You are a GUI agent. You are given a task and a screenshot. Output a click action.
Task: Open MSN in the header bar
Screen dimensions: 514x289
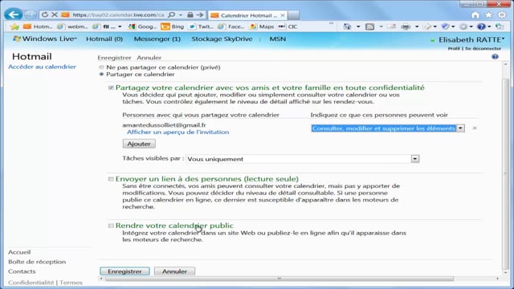click(x=278, y=39)
